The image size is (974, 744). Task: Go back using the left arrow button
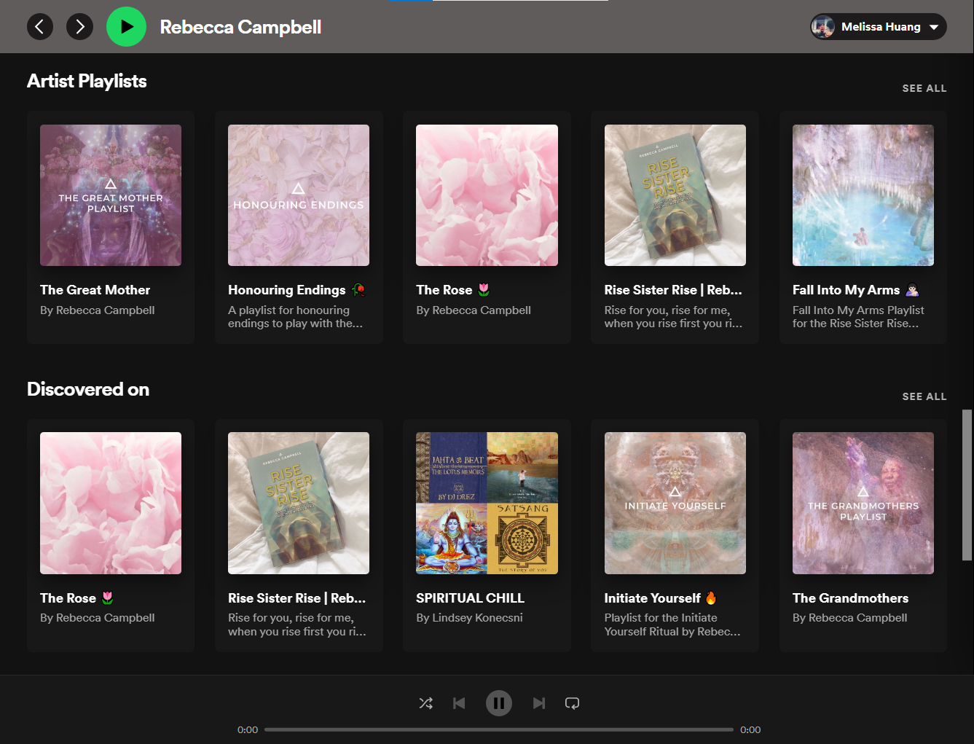pos(40,27)
